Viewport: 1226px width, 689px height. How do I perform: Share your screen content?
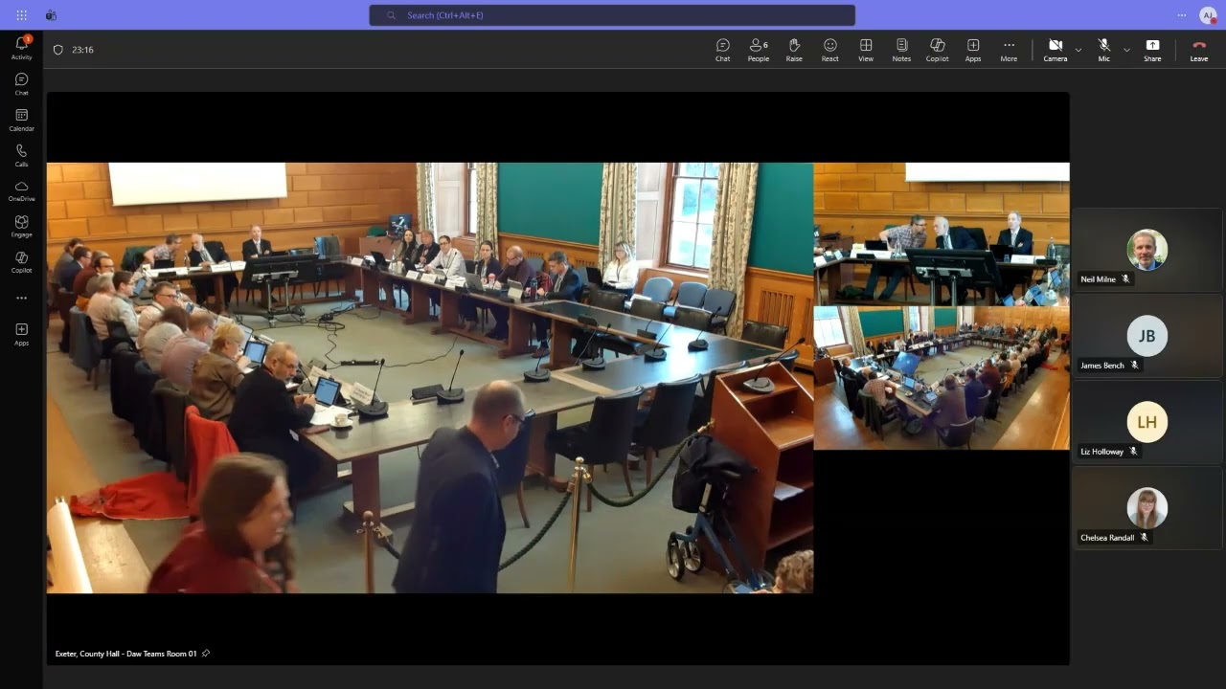[x=1152, y=50]
